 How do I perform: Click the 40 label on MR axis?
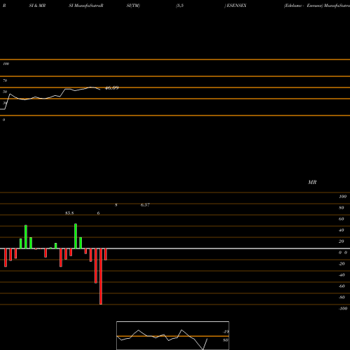pyautogui.click(x=341, y=230)
